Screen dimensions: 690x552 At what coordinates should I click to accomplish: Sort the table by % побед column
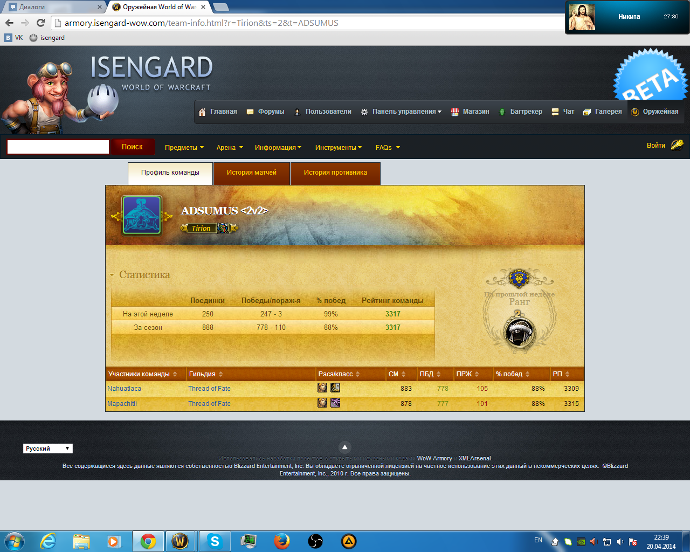pyautogui.click(x=513, y=374)
